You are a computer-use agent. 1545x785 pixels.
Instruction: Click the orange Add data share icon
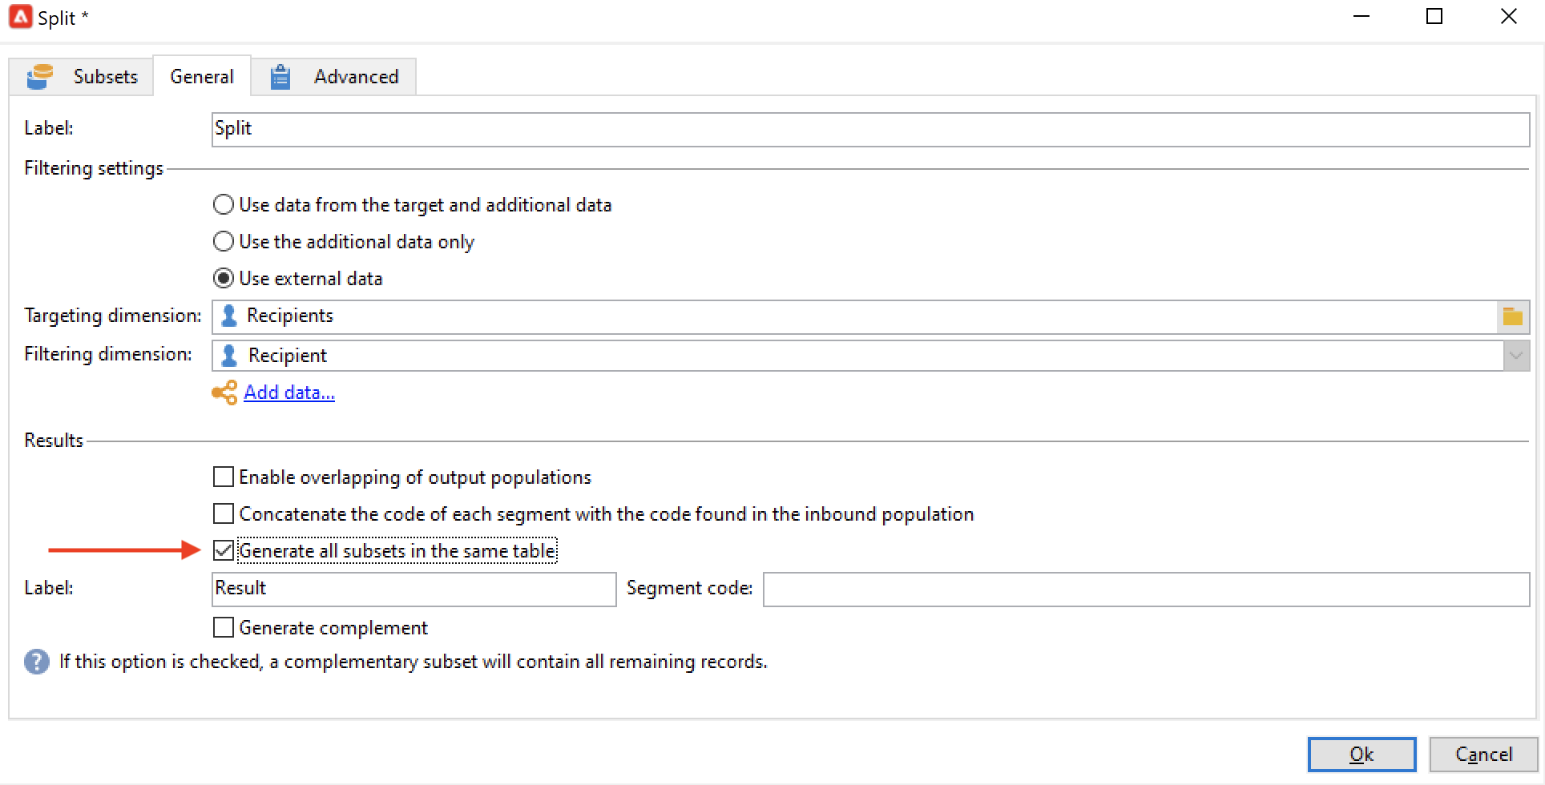coord(224,392)
